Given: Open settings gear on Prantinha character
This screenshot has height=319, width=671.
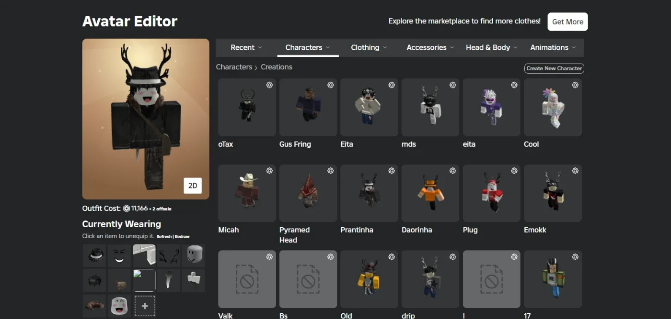Looking at the screenshot, I should click(392, 171).
